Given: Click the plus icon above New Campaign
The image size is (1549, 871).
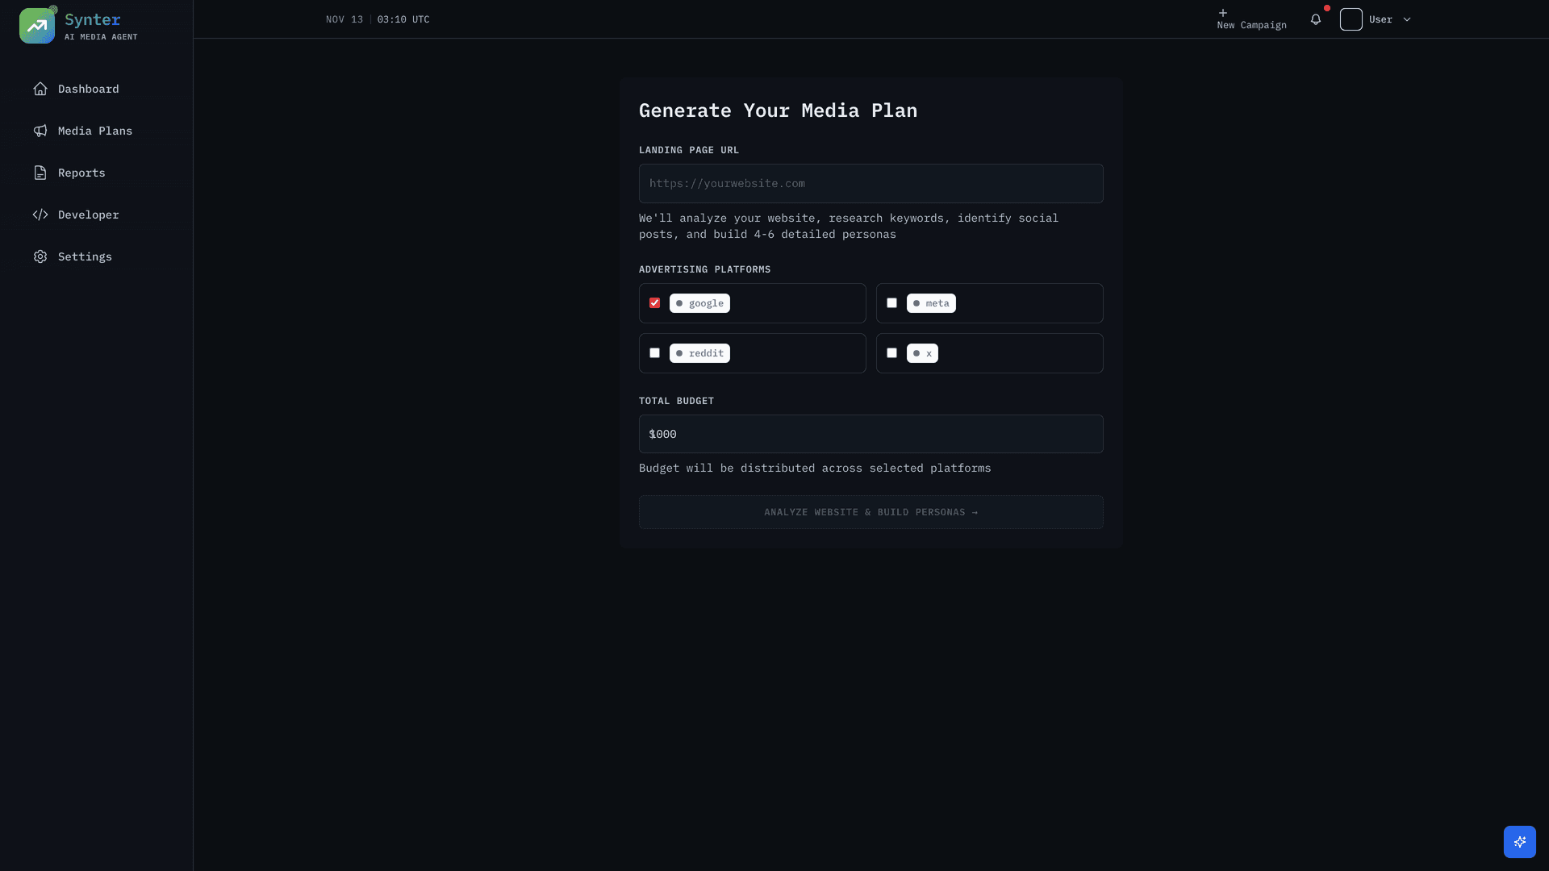Looking at the screenshot, I should click(1223, 13).
